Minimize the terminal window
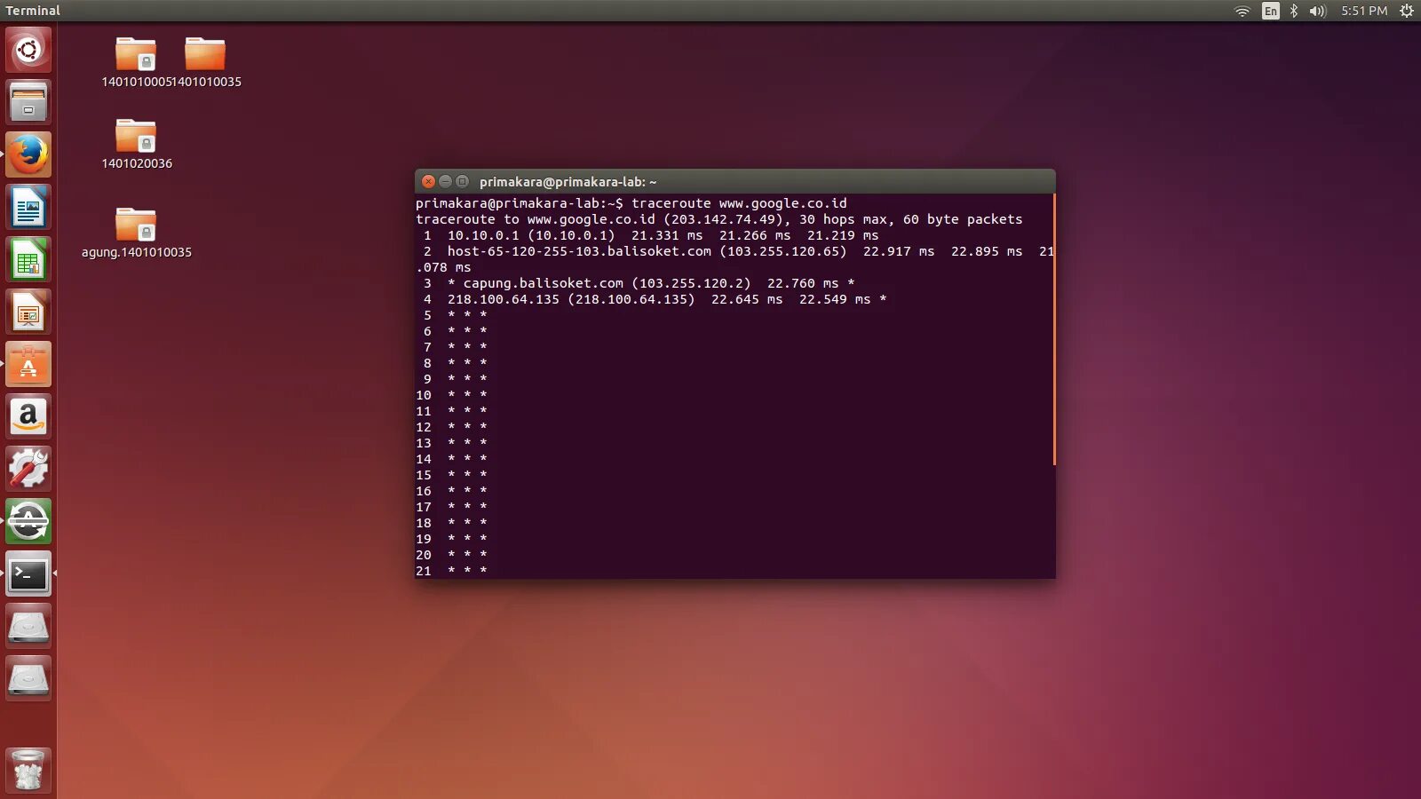This screenshot has width=1421, height=799. pyautogui.click(x=445, y=181)
